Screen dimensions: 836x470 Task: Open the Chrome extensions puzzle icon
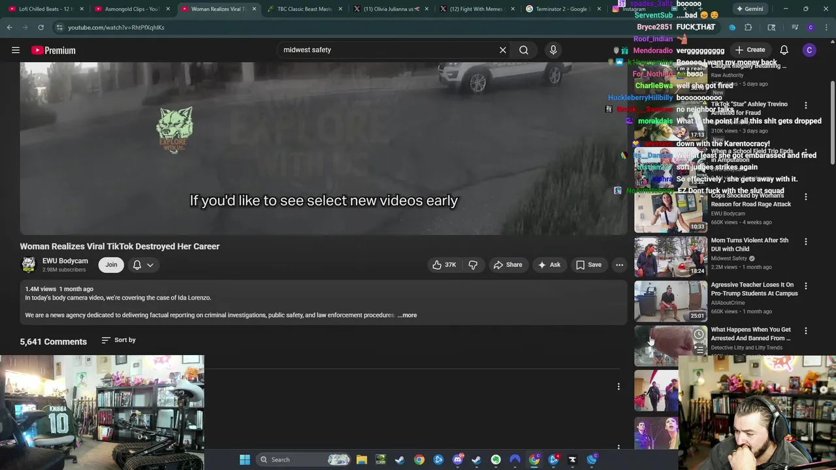(x=748, y=27)
